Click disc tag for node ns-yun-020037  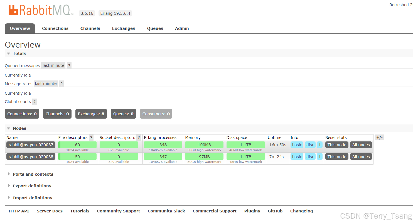click(310, 145)
